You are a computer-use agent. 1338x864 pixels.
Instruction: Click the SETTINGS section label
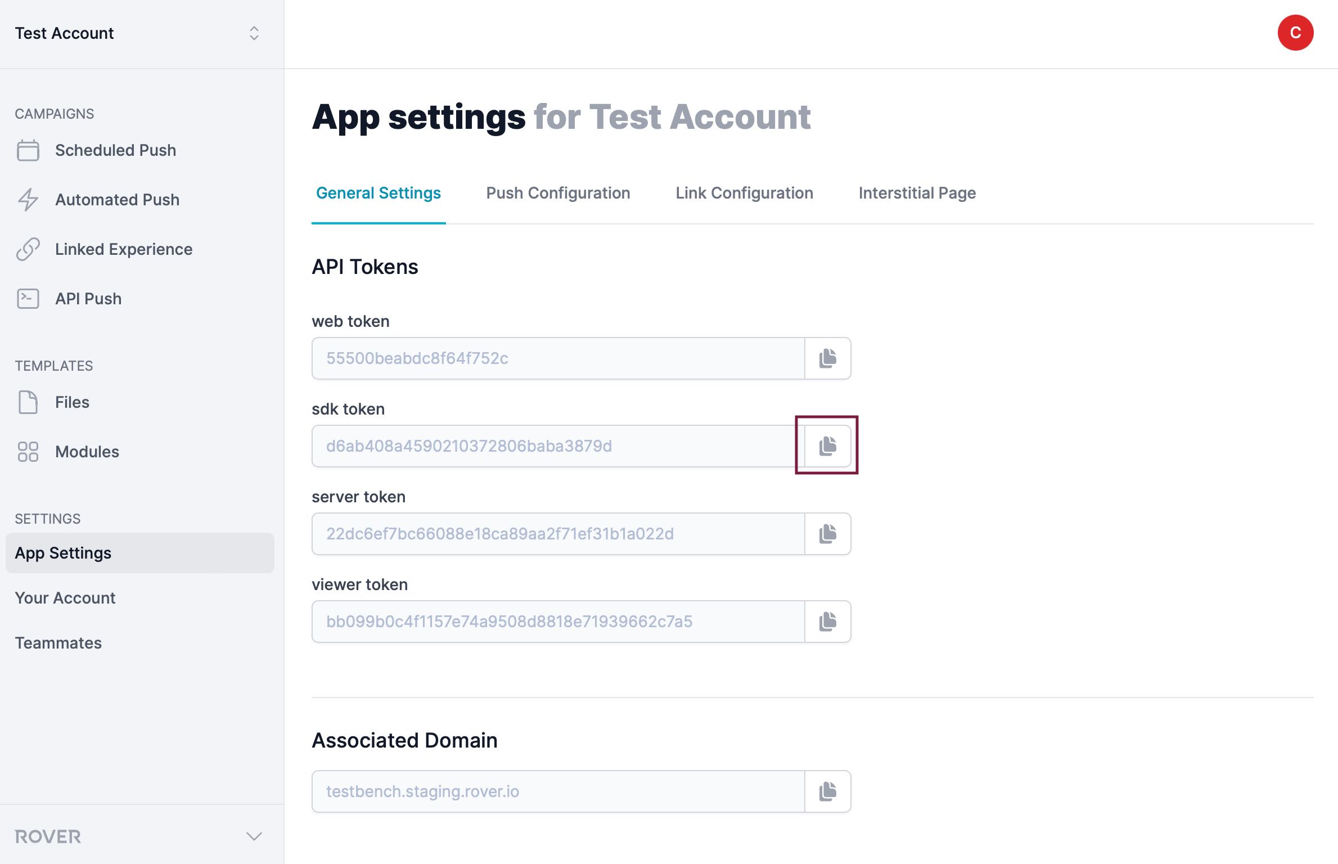pyautogui.click(x=48, y=519)
